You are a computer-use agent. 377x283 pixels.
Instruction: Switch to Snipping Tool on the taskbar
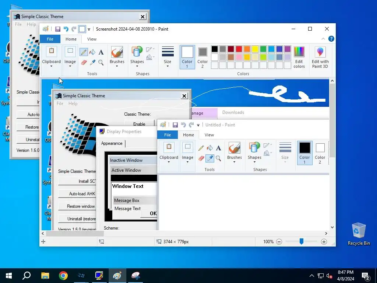pos(135,276)
